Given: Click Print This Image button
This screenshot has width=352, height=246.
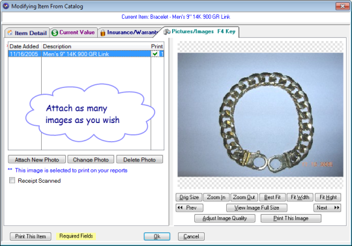Looking at the screenshot, I should point(291,218).
